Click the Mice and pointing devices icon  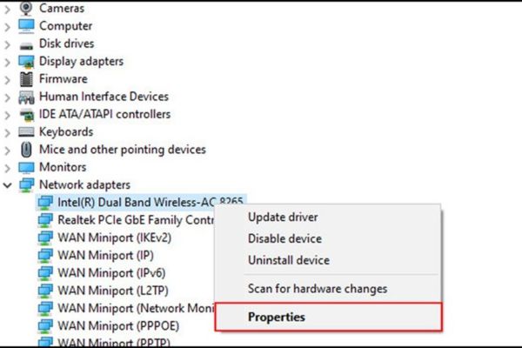[x=27, y=150]
